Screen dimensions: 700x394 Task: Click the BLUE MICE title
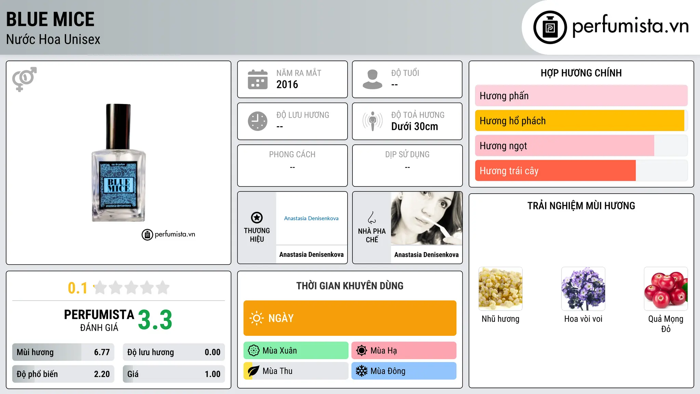click(50, 19)
